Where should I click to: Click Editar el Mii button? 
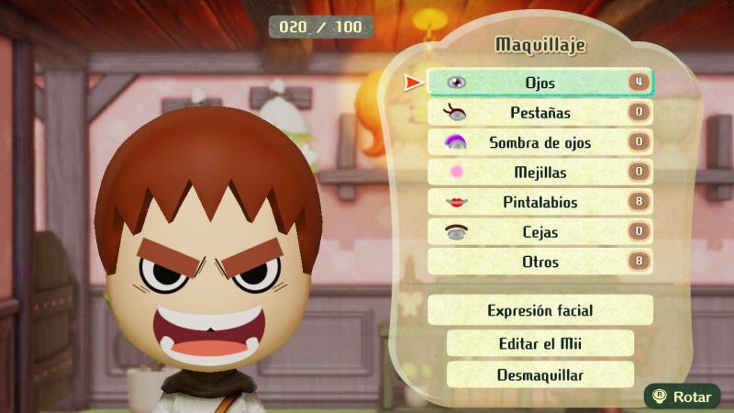[x=540, y=343]
